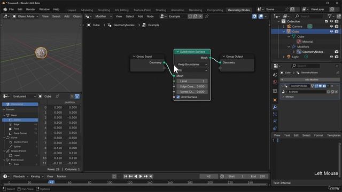Select the Geometry Nodes workspace tab
The width and height of the screenshot is (342, 192).
click(239, 10)
